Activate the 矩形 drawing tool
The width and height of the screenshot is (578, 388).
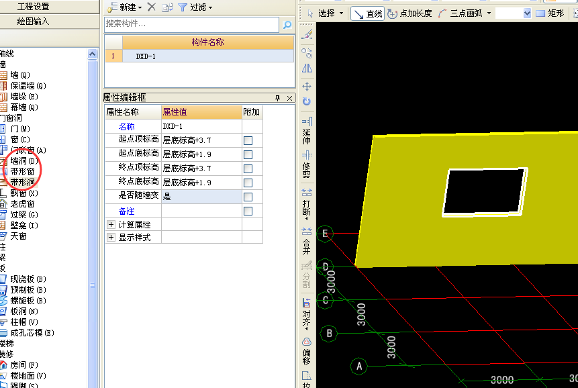tap(550, 13)
